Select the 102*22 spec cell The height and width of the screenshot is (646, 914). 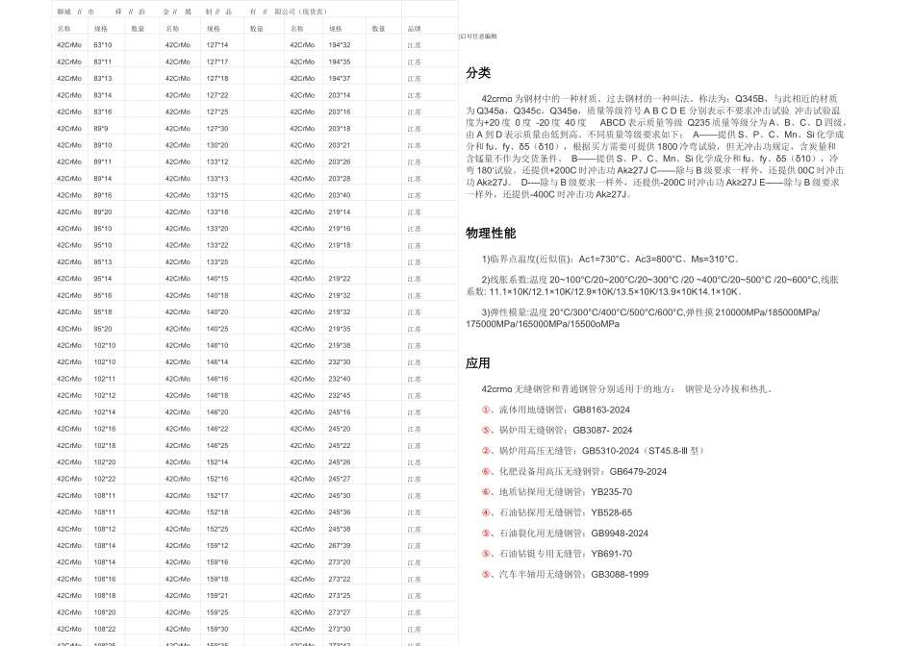(105, 479)
